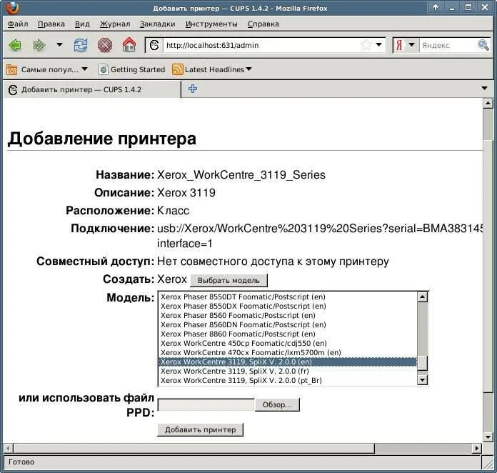Open the back/forward history dropdown arrow
The height and width of the screenshot is (473, 497).
coord(59,45)
